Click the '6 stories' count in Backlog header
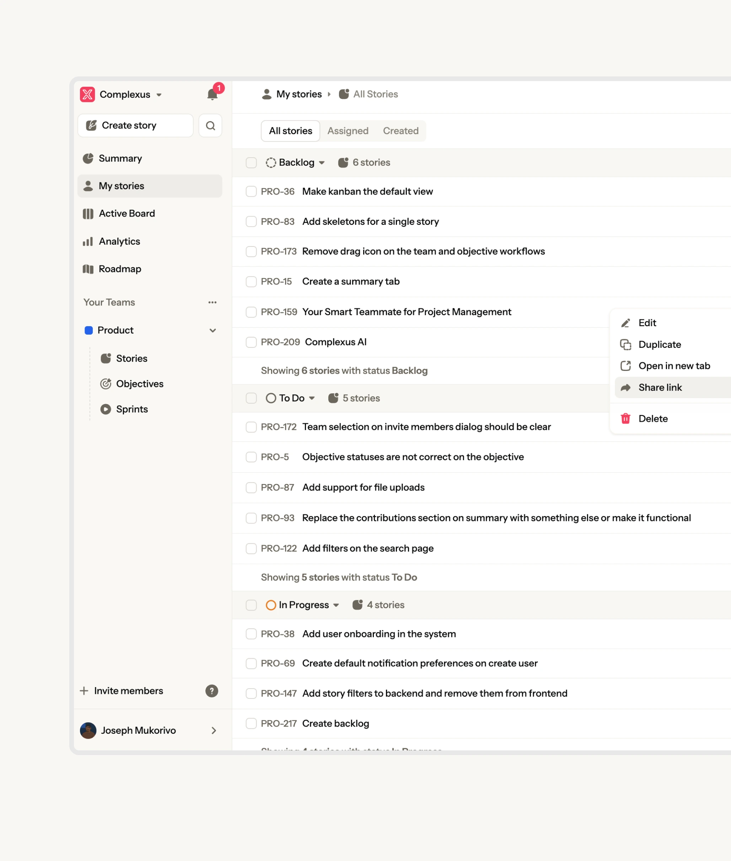The width and height of the screenshot is (731, 861). pyautogui.click(x=371, y=163)
